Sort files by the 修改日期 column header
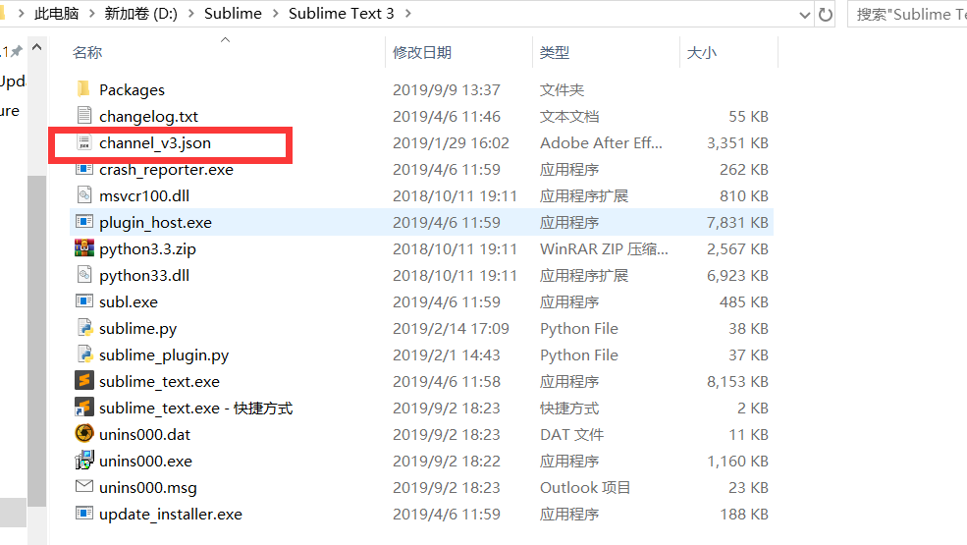Screen dimensions: 967x545 422,52
